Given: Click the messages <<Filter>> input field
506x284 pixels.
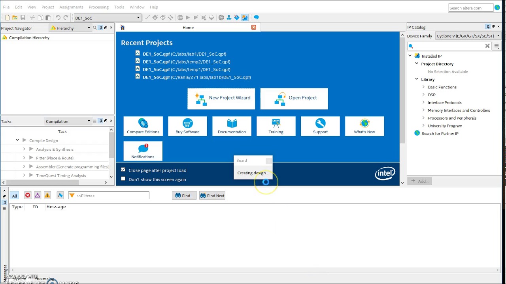Looking at the screenshot, I should [109, 195].
